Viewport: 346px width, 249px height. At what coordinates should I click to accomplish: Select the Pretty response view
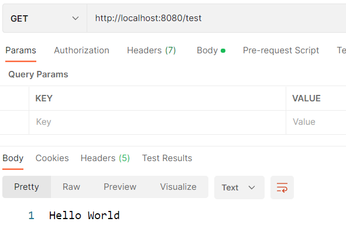(x=26, y=187)
